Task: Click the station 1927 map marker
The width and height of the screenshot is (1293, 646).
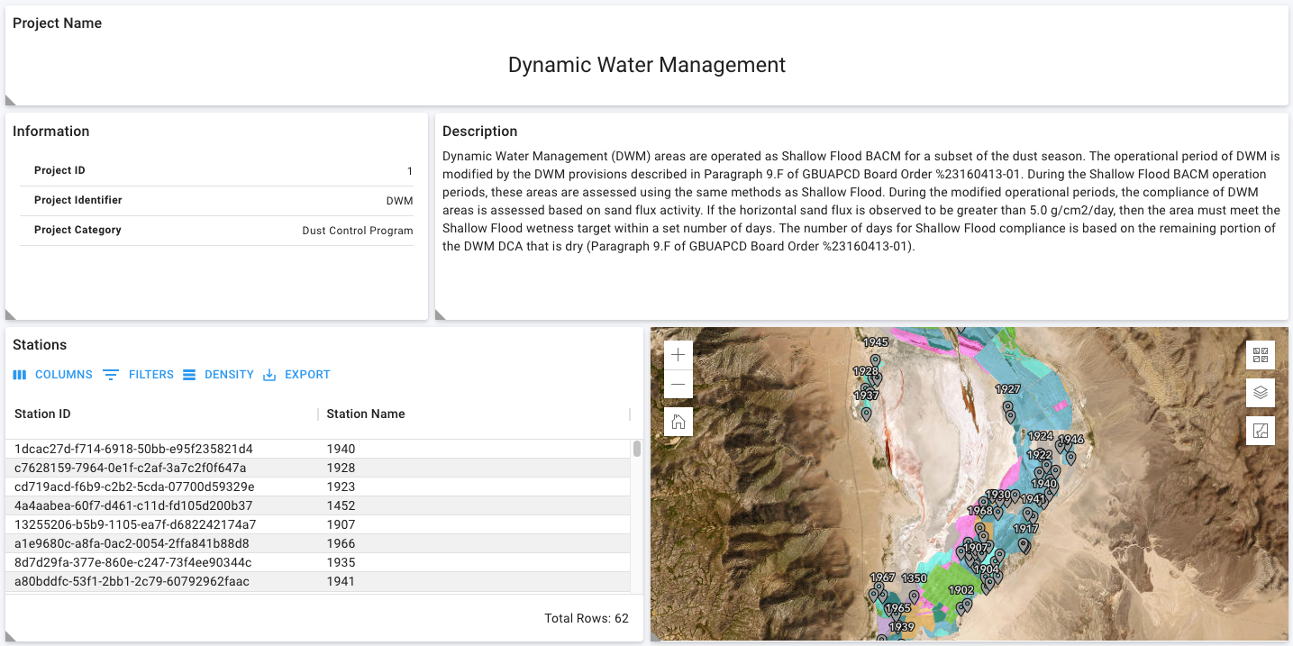Action: tap(1007, 407)
